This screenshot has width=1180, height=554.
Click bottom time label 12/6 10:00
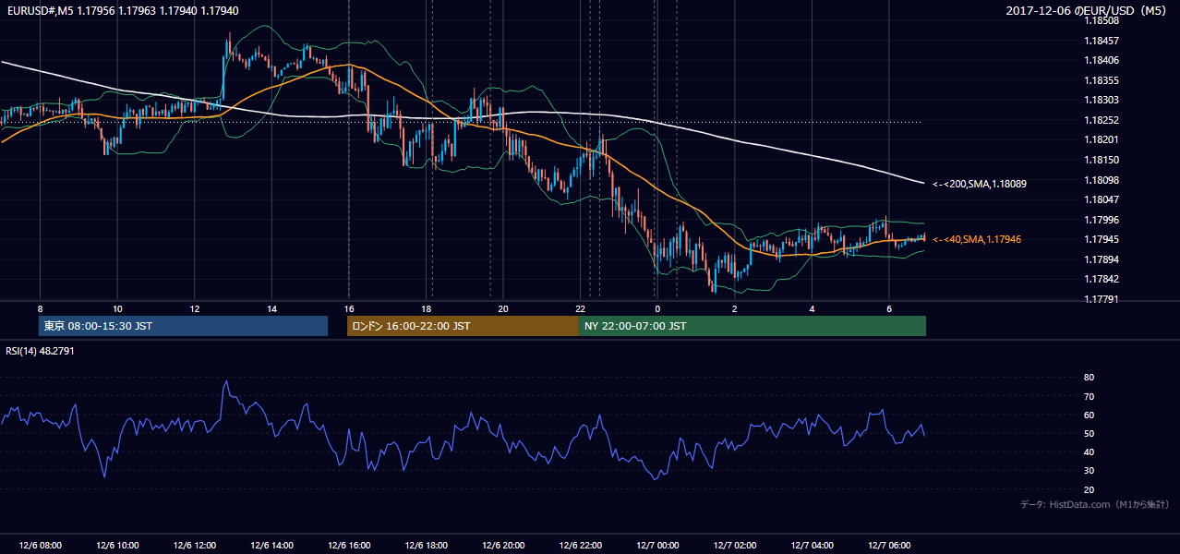[x=117, y=545]
